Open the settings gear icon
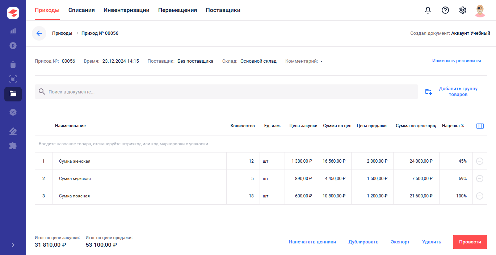 pos(463,10)
